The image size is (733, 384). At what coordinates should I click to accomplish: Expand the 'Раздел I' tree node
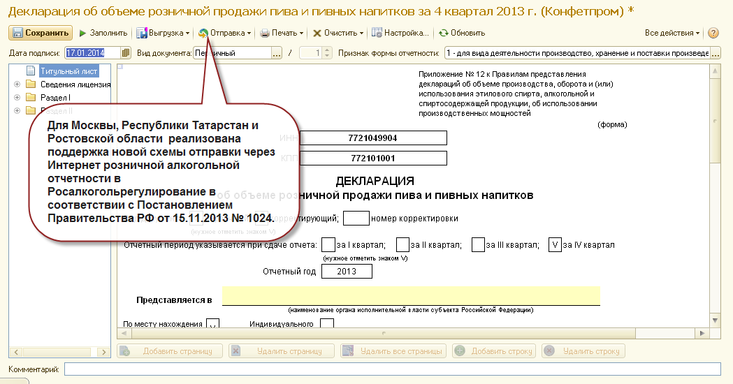click(x=17, y=98)
